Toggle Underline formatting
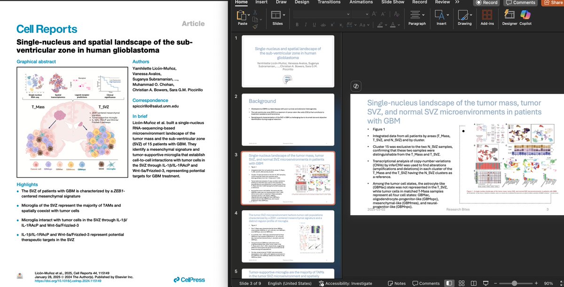This screenshot has width=564, height=287. 314,25
